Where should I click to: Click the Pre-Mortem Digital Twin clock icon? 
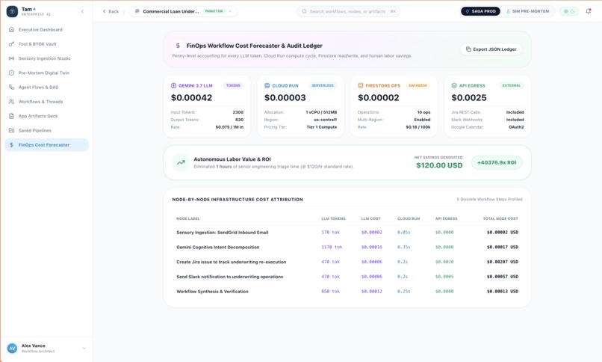point(11,73)
